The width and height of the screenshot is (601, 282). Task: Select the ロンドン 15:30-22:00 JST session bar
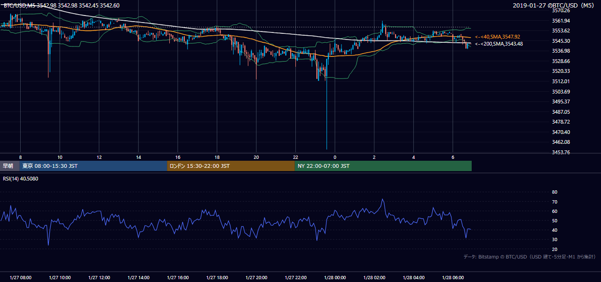tap(231, 166)
